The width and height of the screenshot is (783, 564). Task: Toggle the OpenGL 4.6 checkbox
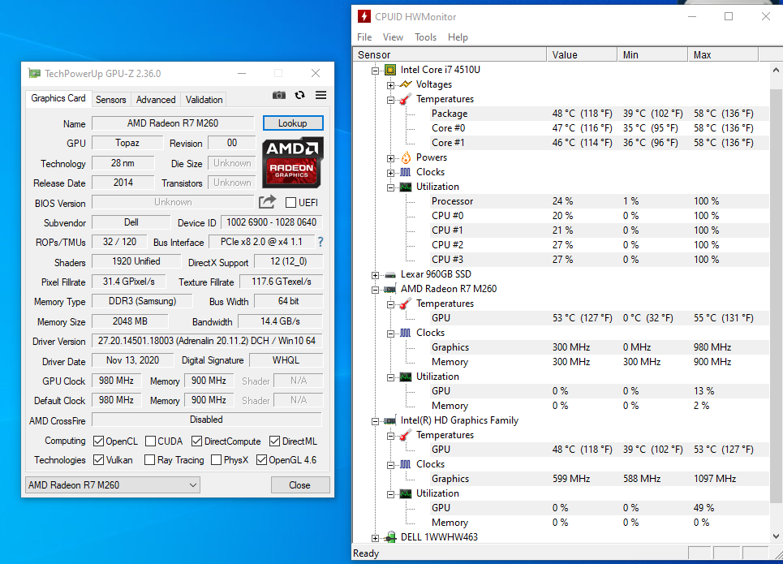[261, 459]
